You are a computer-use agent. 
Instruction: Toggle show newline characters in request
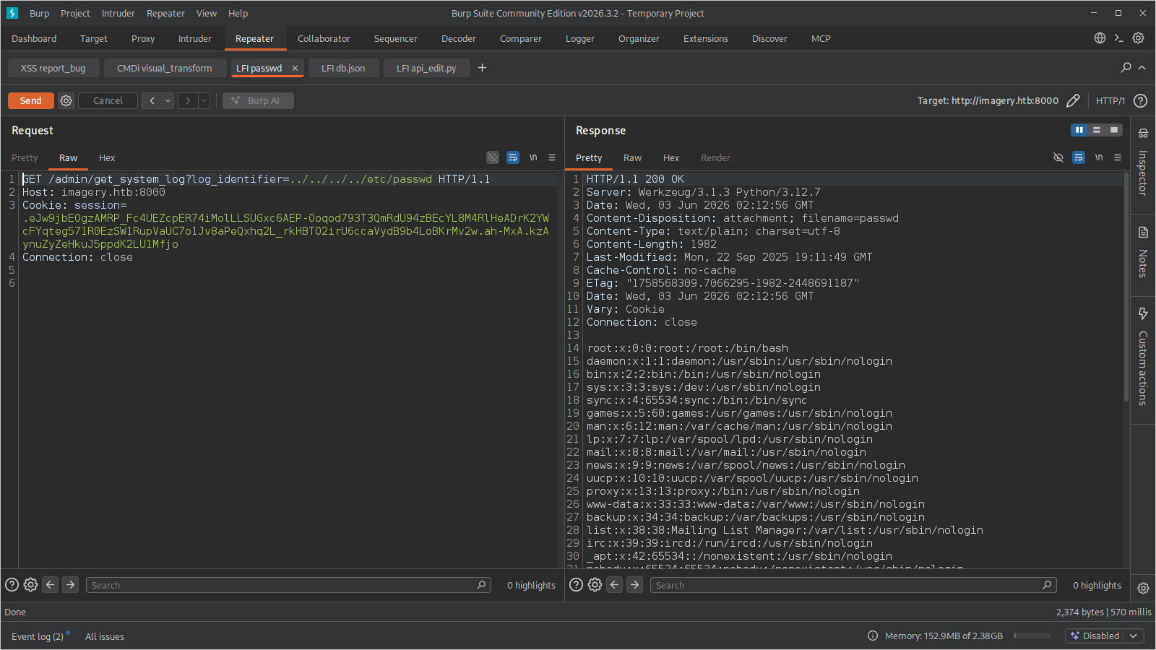(533, 157)
